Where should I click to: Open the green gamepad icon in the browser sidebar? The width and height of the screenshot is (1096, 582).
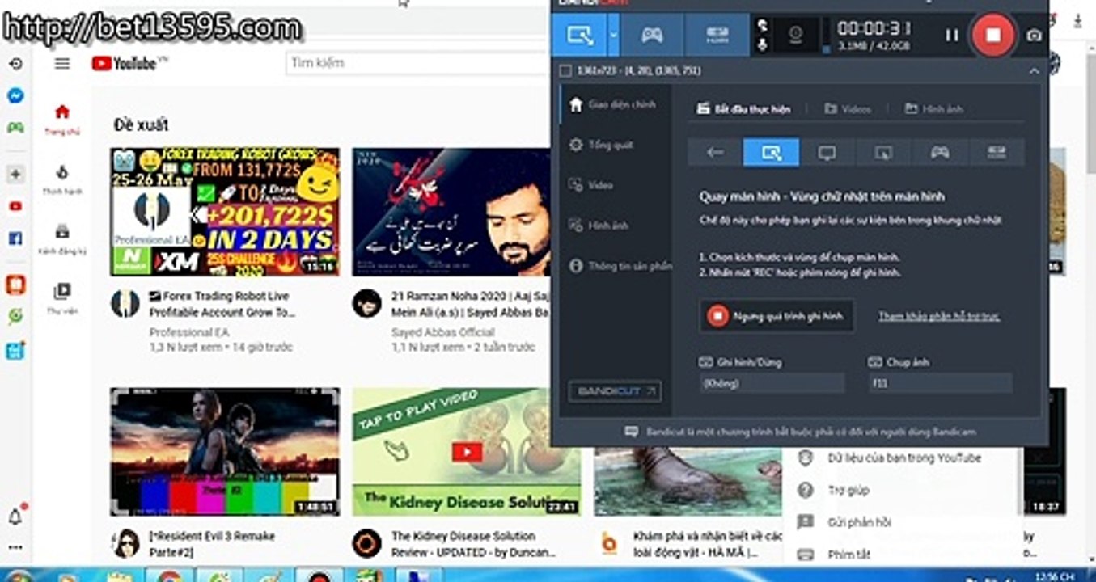pos(15,127)
